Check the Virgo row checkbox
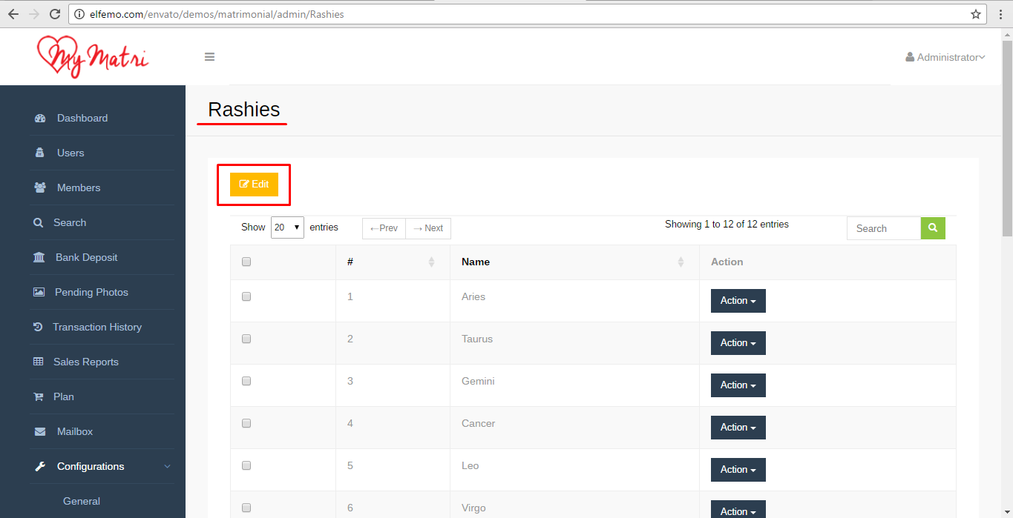 click(246, 508)
